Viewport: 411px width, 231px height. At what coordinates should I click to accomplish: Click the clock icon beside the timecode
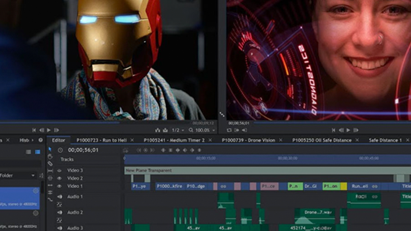click(60, 150)
